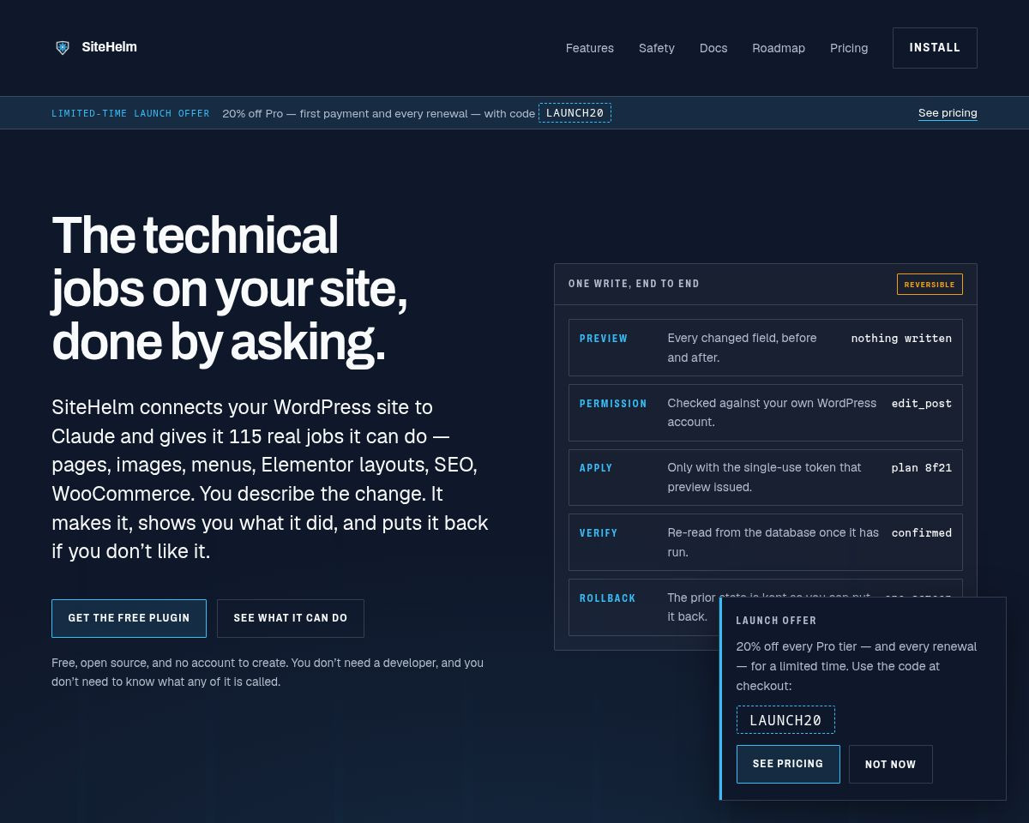This screenshot has height=823, width=1029.
Task: Click the 'edit_post' capability text
Action: point(922,404)
